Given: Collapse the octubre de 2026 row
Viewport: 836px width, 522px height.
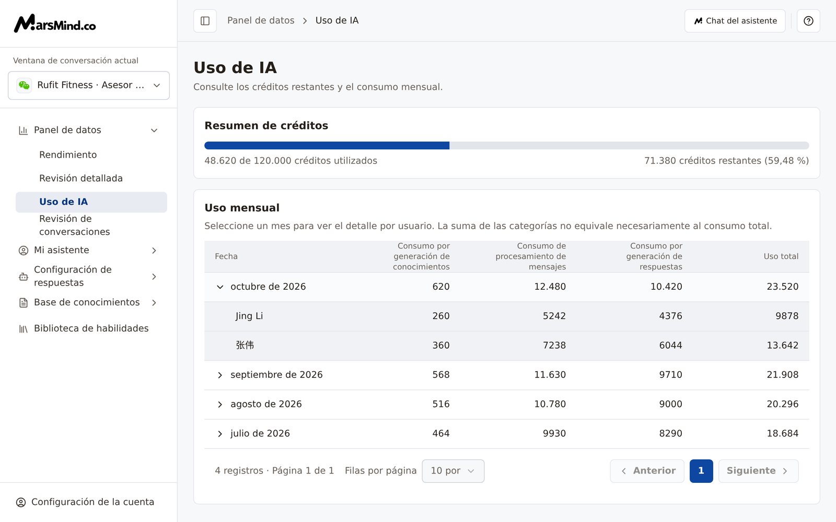Looking at the screenshot, I should [x=220, y=287].
